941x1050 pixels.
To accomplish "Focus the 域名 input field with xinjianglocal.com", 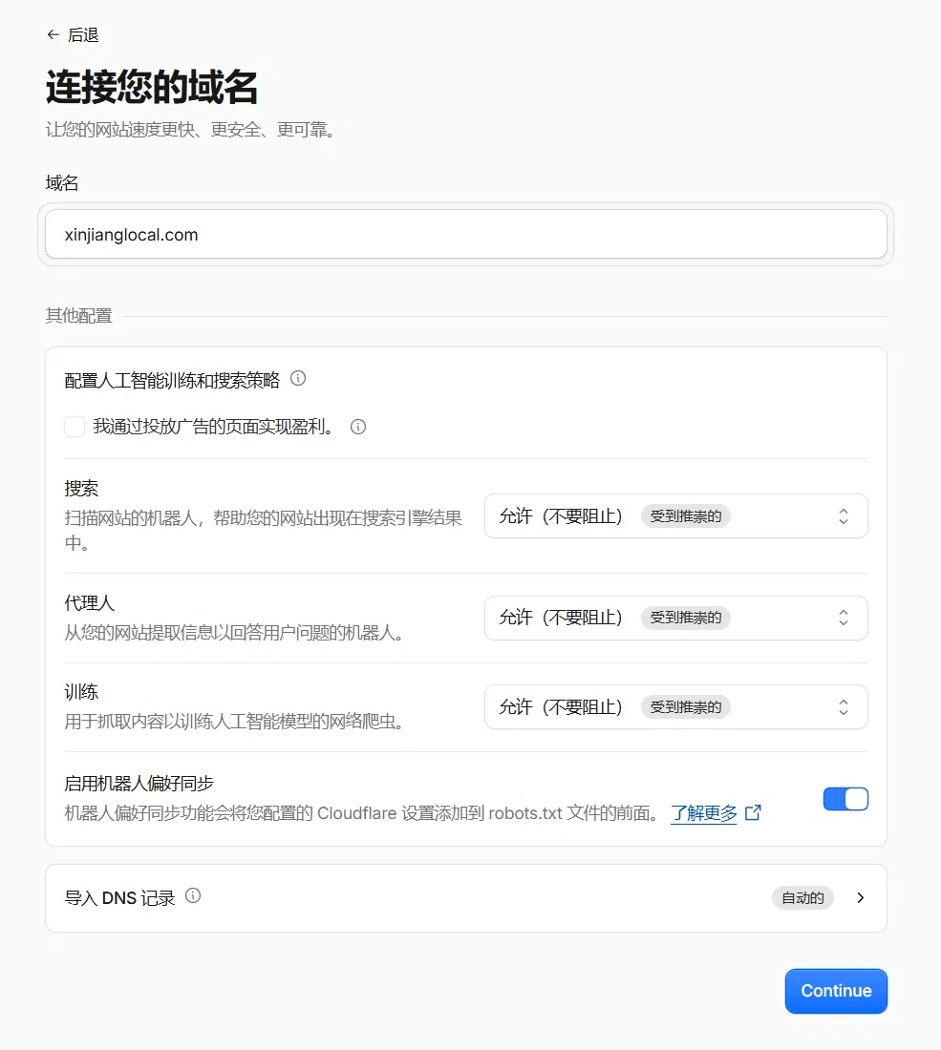I will (466, 235).
